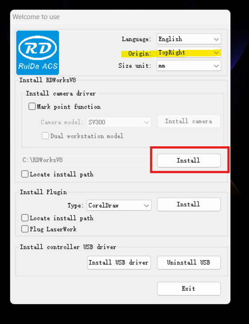Click the RuiDa ACS logo image
This screenshot has width=249, height=324.
coord(38,52)
